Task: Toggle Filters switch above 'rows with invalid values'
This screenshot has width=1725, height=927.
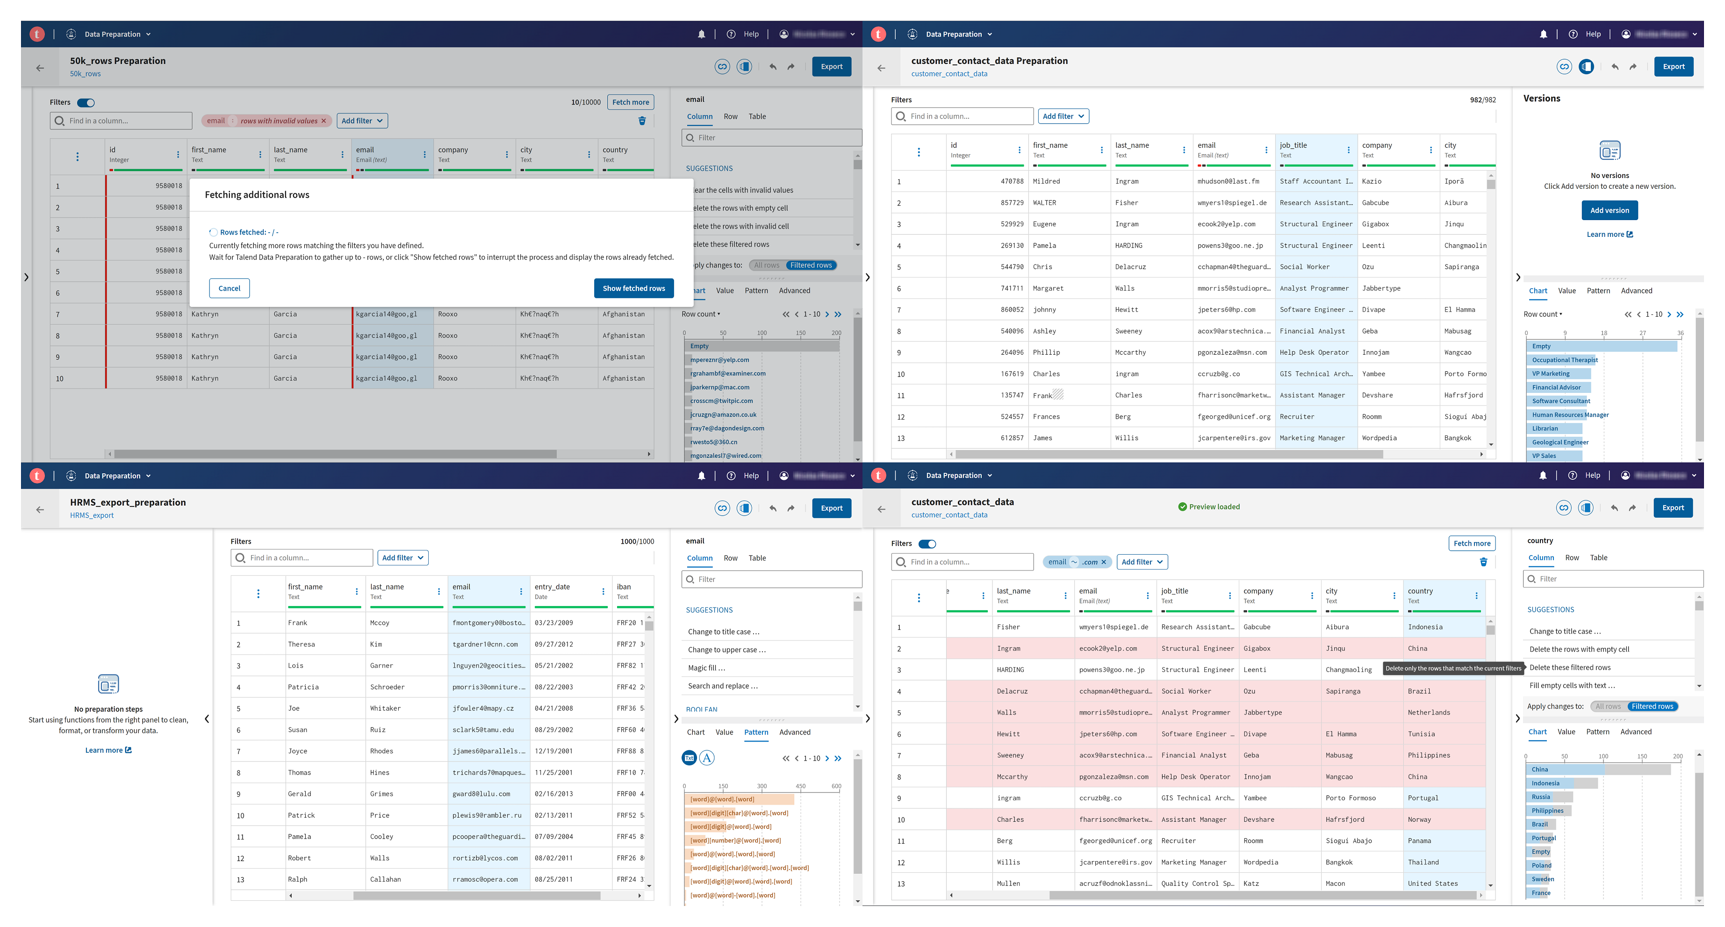Action: 86,102
